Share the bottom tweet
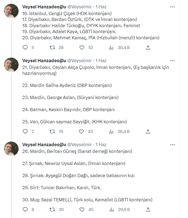Image resolution: width=188 pixels, height=218 pixels. coord(148,209)
